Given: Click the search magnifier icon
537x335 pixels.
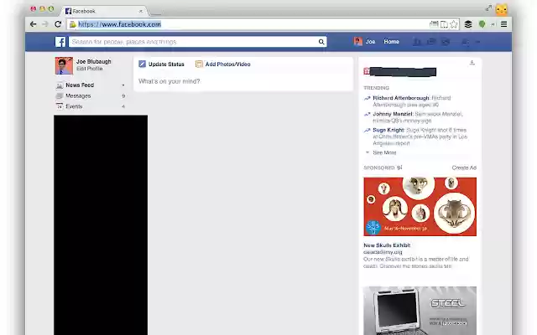Looking at the screenshot, I should point(321,42).
